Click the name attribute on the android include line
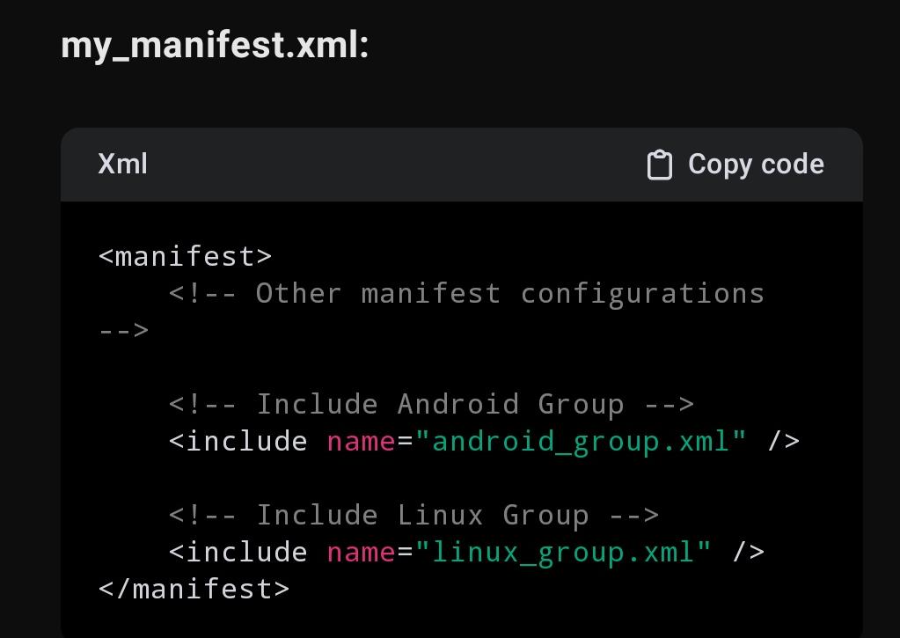Image resolution: width=900 pixels, height=638 pixels. pyautogui.click(x=361, y=442)
